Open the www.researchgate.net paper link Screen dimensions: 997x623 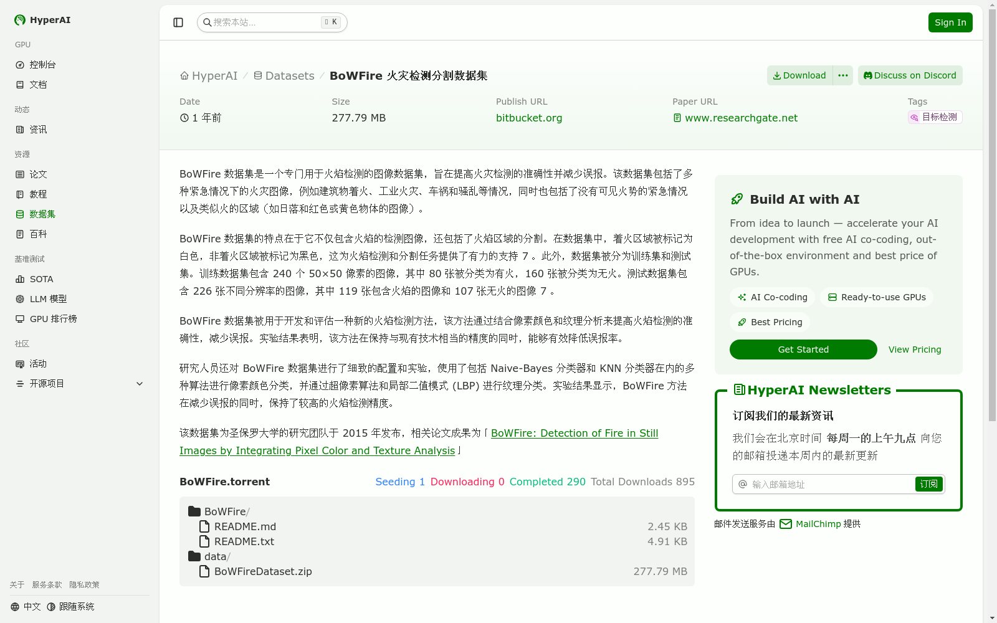click(735, 118)
